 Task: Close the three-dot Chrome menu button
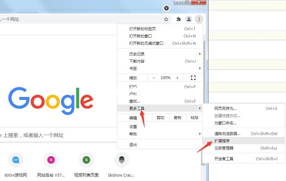click(x=199, y=19)
